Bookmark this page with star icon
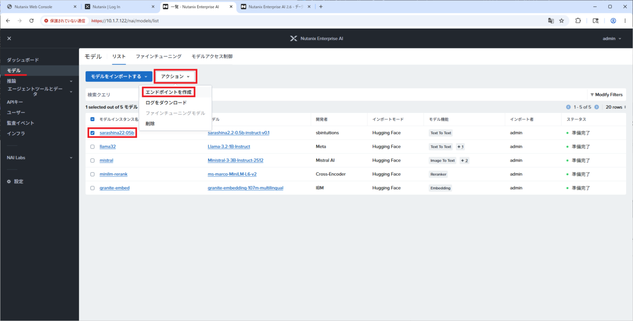 [562, 21]
